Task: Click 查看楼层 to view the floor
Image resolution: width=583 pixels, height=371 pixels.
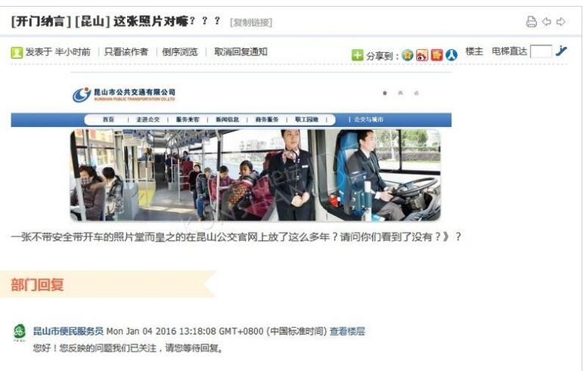Action: click(x=347, y=331)
